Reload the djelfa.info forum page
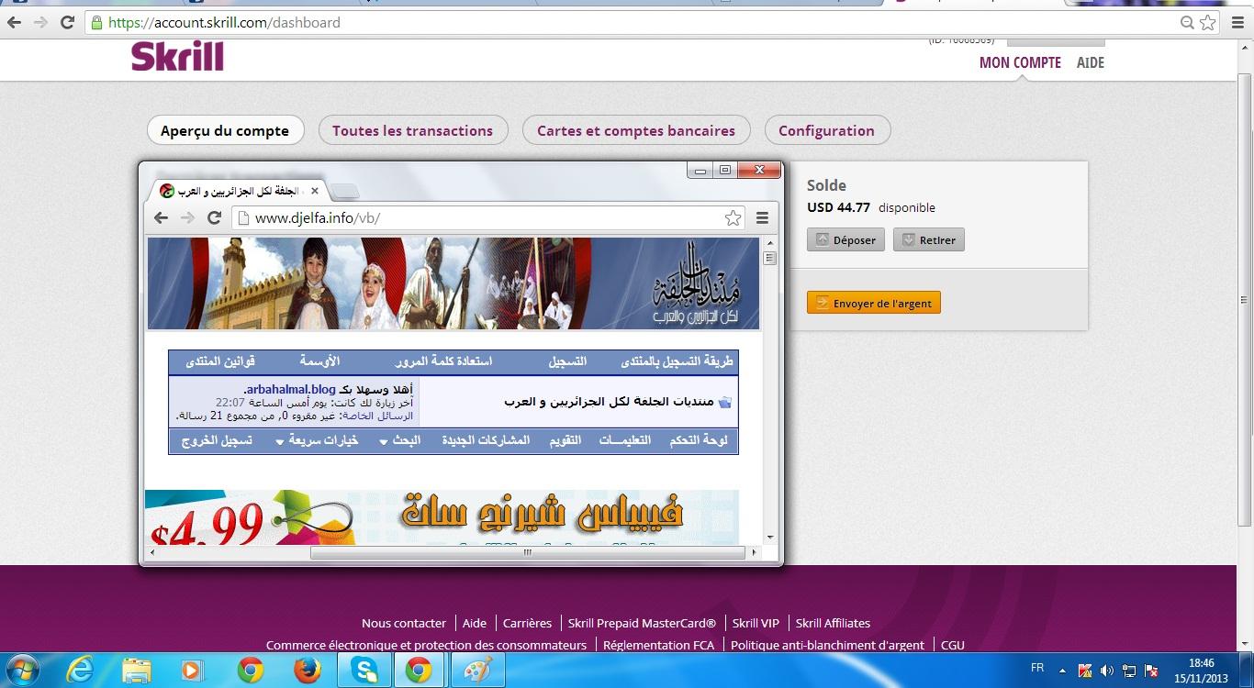 coord(214,217)
